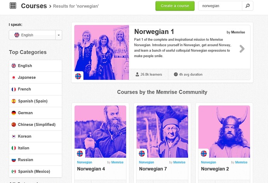Click the Norwegian flag badge on Norwegian 1
Viewport: 268px width, 183px height.
tap(78, 76)
